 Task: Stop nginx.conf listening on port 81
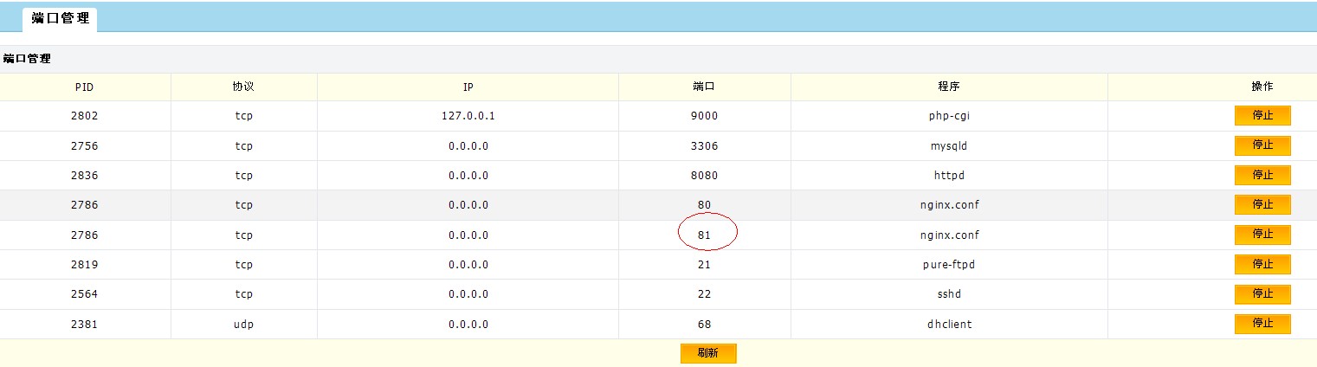coord(1262,235)
